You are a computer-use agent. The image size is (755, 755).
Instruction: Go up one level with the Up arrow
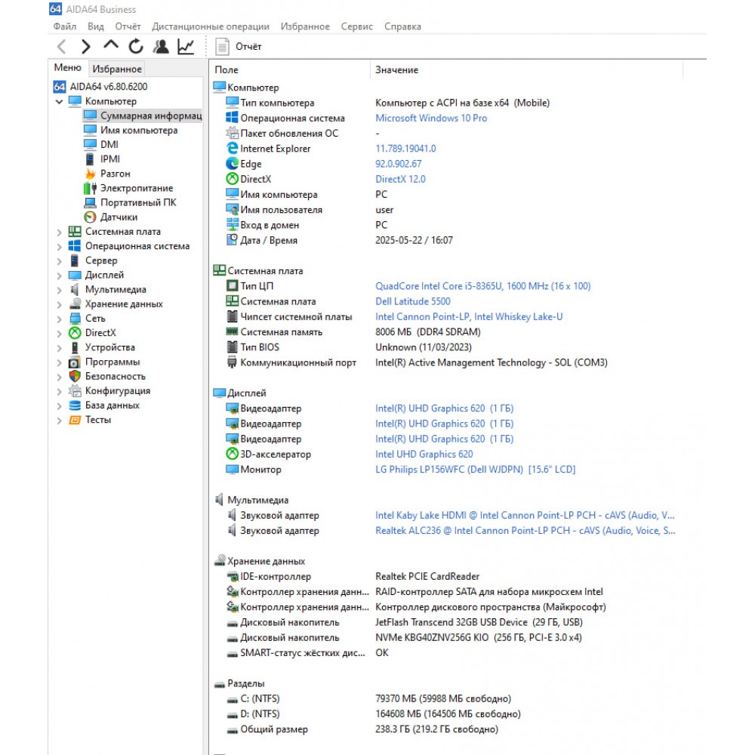[x=111, y=46]
